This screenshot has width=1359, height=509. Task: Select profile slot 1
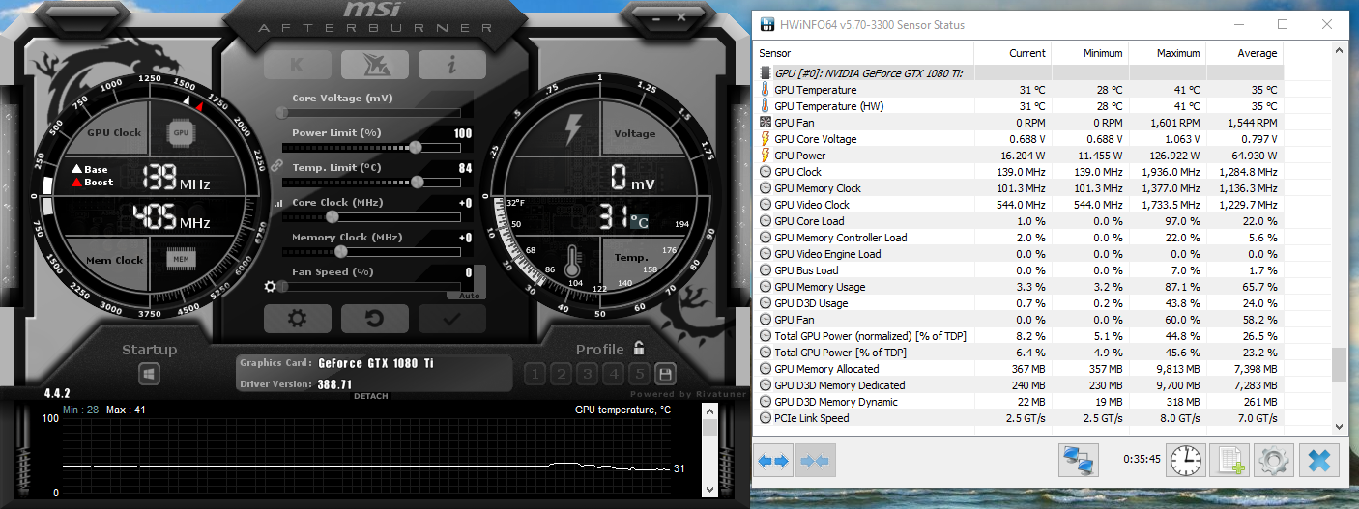[535, 374]
